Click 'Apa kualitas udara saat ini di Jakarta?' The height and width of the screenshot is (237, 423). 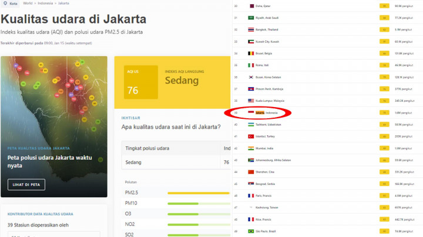171,127
